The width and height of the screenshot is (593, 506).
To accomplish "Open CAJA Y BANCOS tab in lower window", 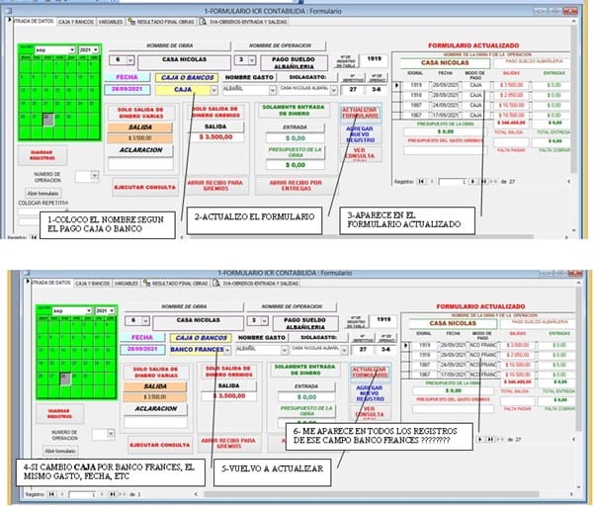I will [x=92, y=284].
